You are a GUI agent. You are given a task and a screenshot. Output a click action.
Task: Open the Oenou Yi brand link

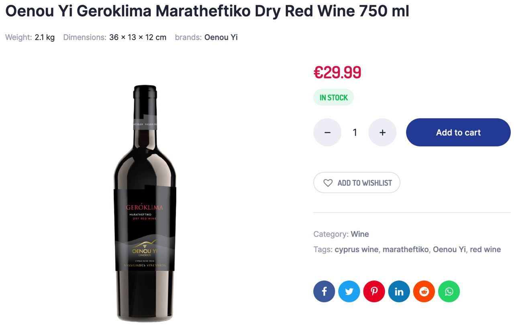221,37
